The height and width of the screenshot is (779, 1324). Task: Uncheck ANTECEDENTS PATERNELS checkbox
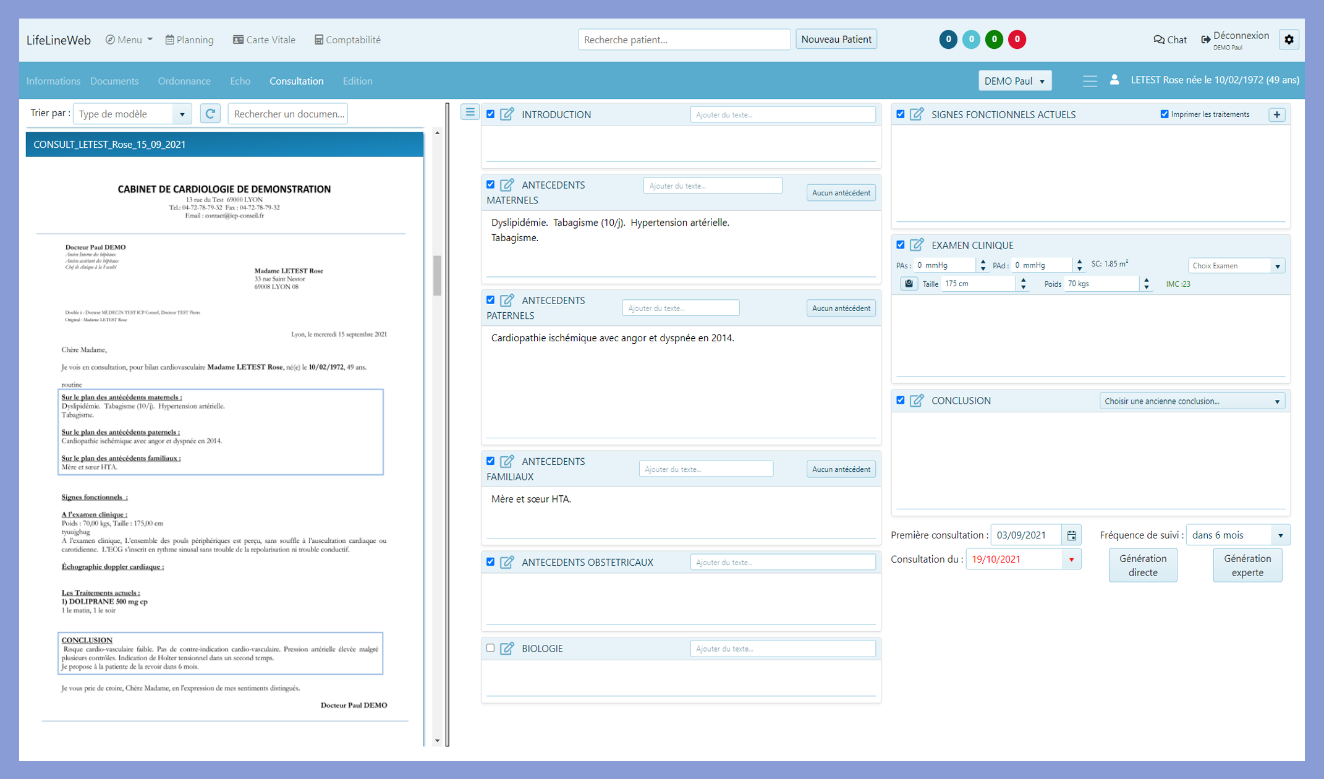click(x=490, y=300)
